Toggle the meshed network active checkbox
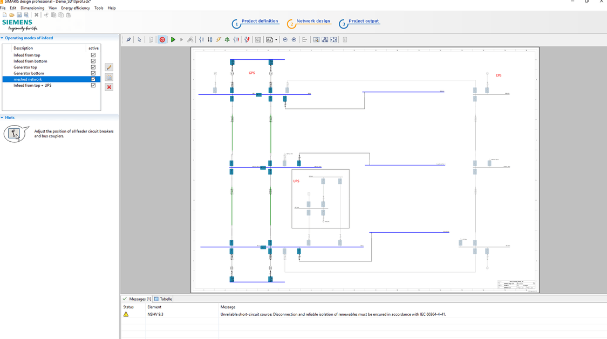Screen dimensions: 607x339 (93, 79)
